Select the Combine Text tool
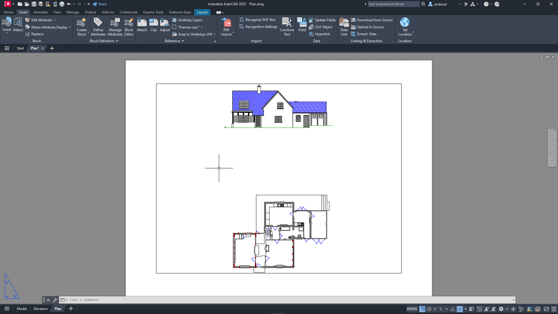The width and height of the screenshot is (558, 314). coord(287,23)
